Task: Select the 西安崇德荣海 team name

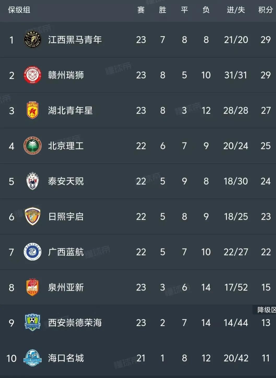Action: click(75, 323)
